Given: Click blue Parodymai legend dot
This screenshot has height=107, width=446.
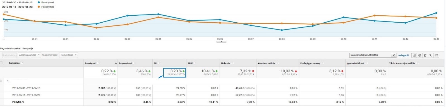Looking at the screenshot, I should [39, 2].
